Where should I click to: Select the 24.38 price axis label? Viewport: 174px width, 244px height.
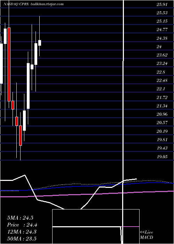click(x=162, y=38)
